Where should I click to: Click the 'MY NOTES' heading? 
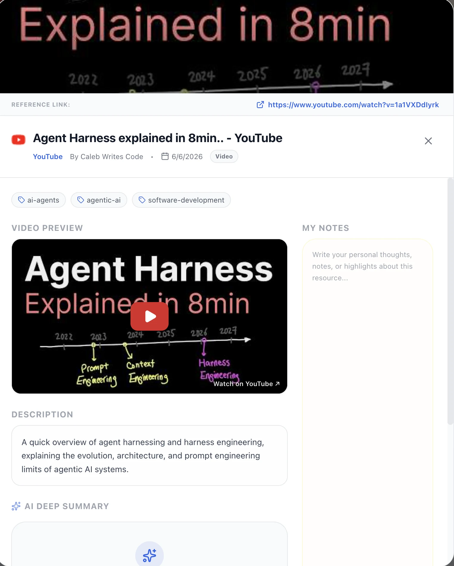coord(326,228)
